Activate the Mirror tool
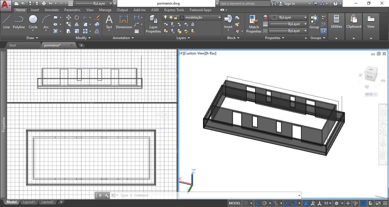The width and height of the screenshot is (389, 207). pyautogui.click(x=77, y=24)
